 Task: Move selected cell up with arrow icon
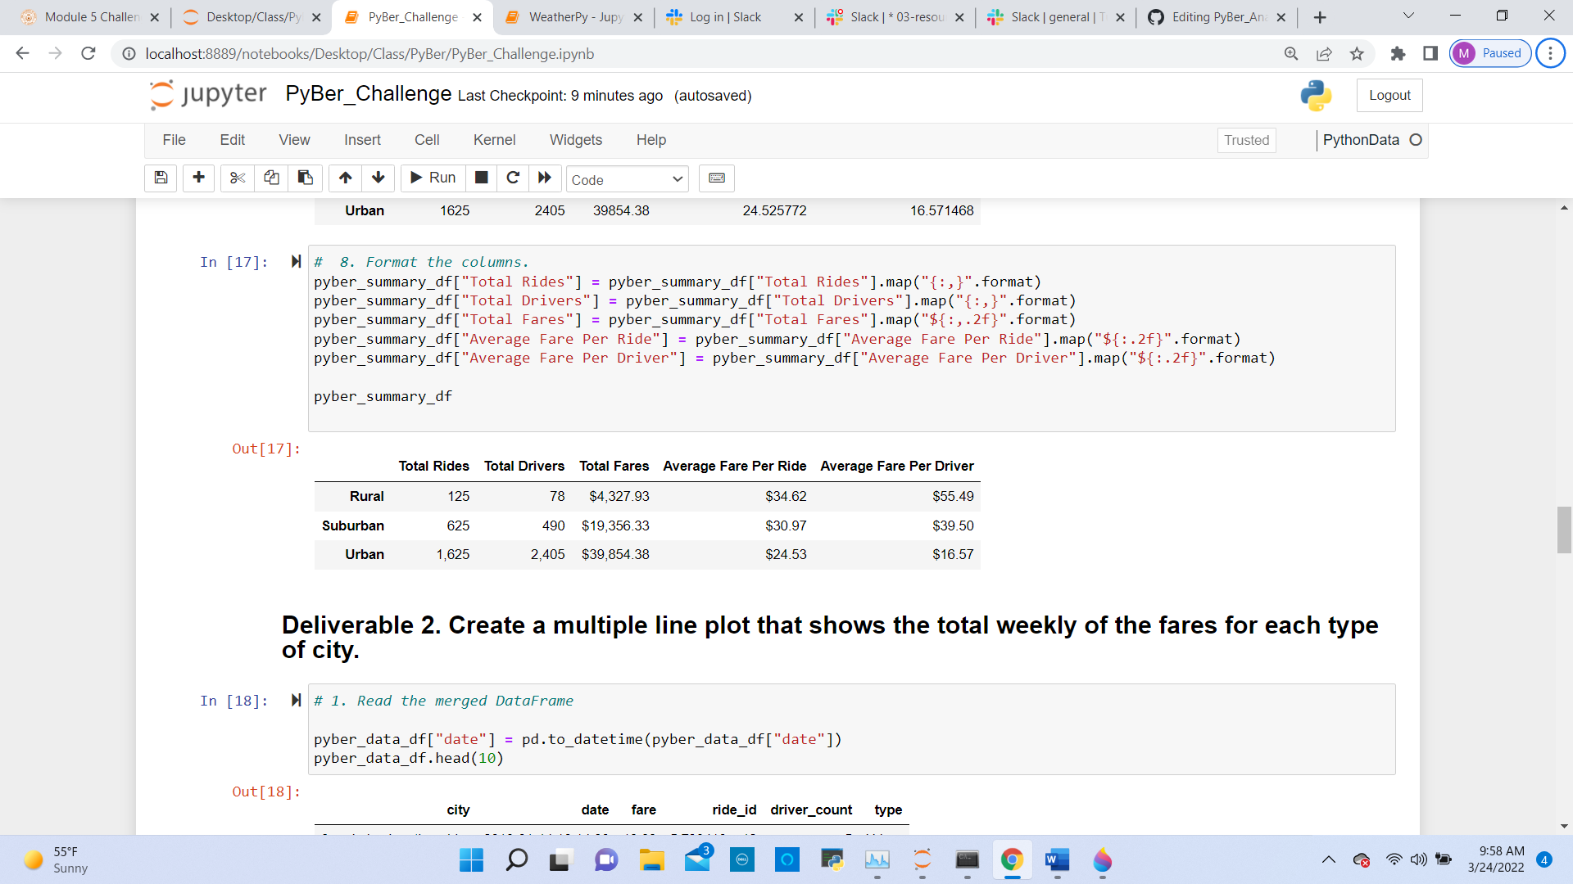coord(345,178)
